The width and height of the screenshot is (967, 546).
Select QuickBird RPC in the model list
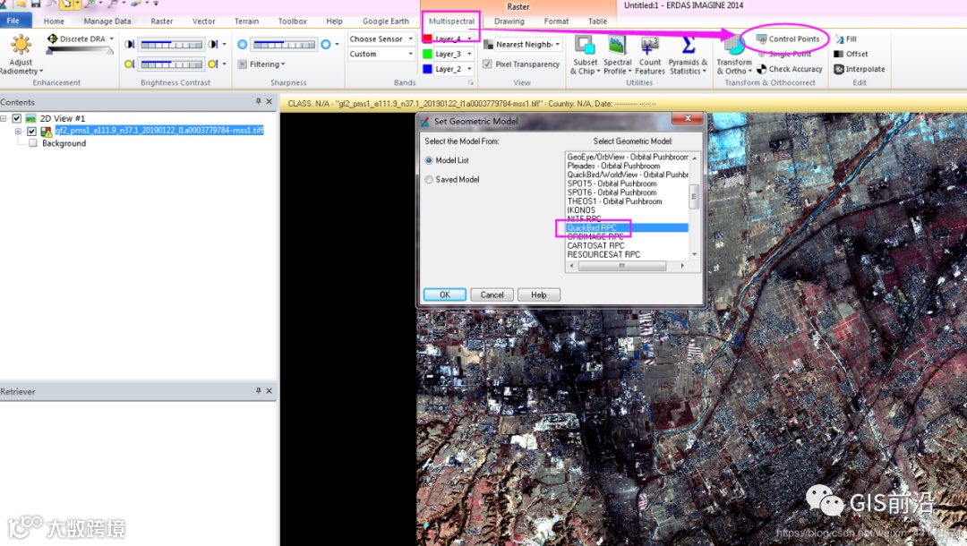tap(627, 228)
